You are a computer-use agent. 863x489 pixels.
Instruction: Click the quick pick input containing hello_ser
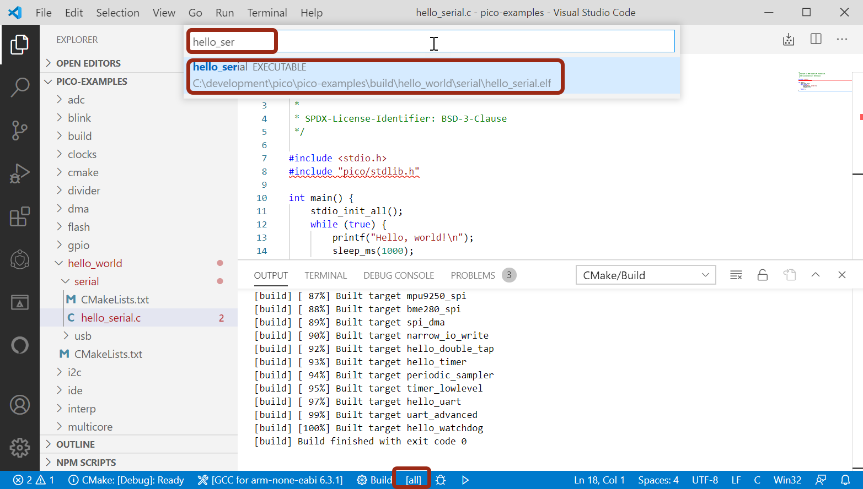[432, 41]
